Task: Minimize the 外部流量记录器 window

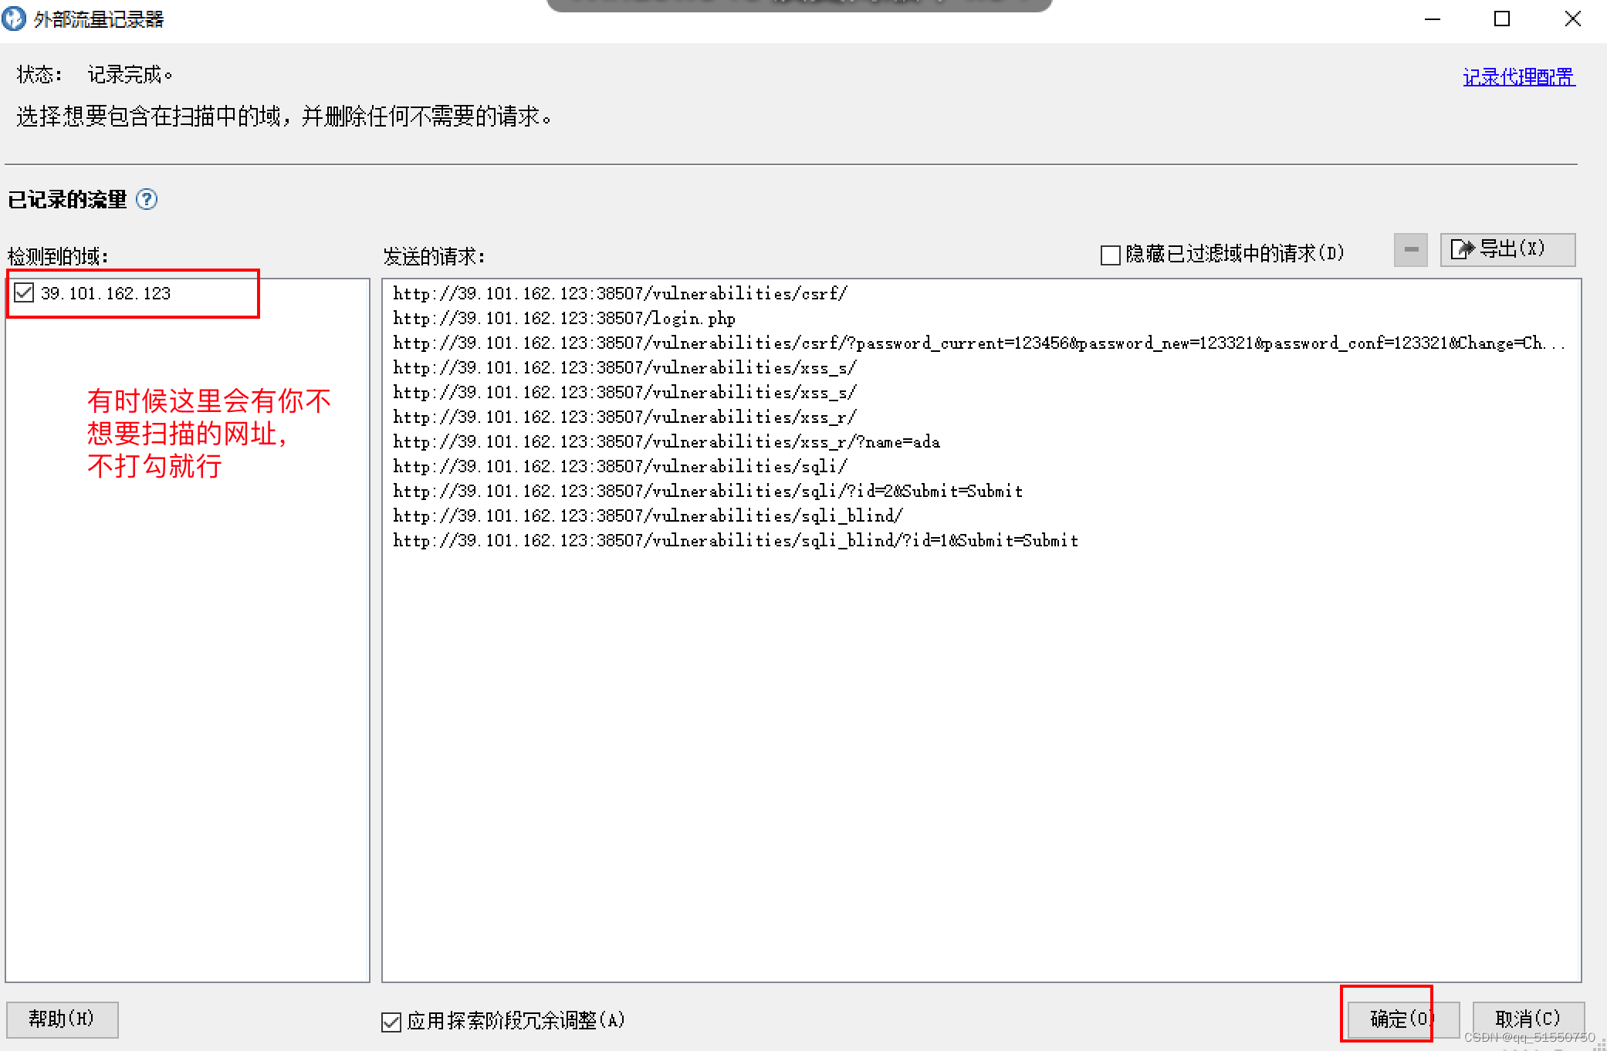Action: (1433, 19)
